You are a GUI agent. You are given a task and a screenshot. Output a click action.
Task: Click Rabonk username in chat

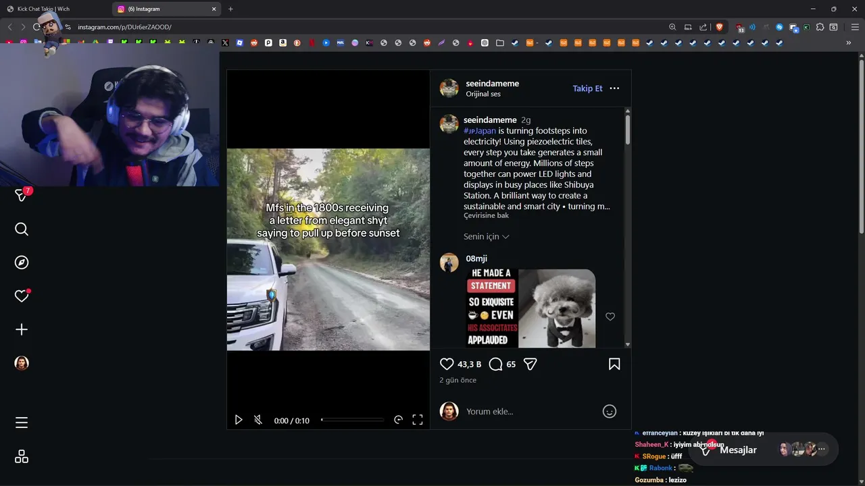click(x=661, y=468)
